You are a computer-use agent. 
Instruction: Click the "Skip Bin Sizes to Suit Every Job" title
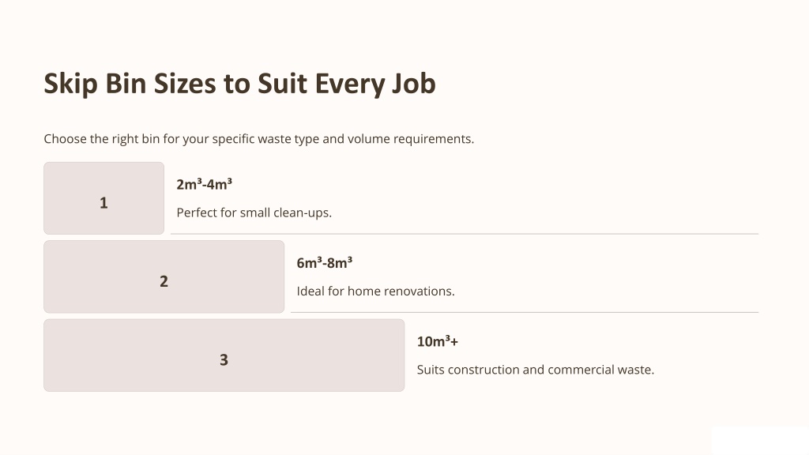coord(239,84)
